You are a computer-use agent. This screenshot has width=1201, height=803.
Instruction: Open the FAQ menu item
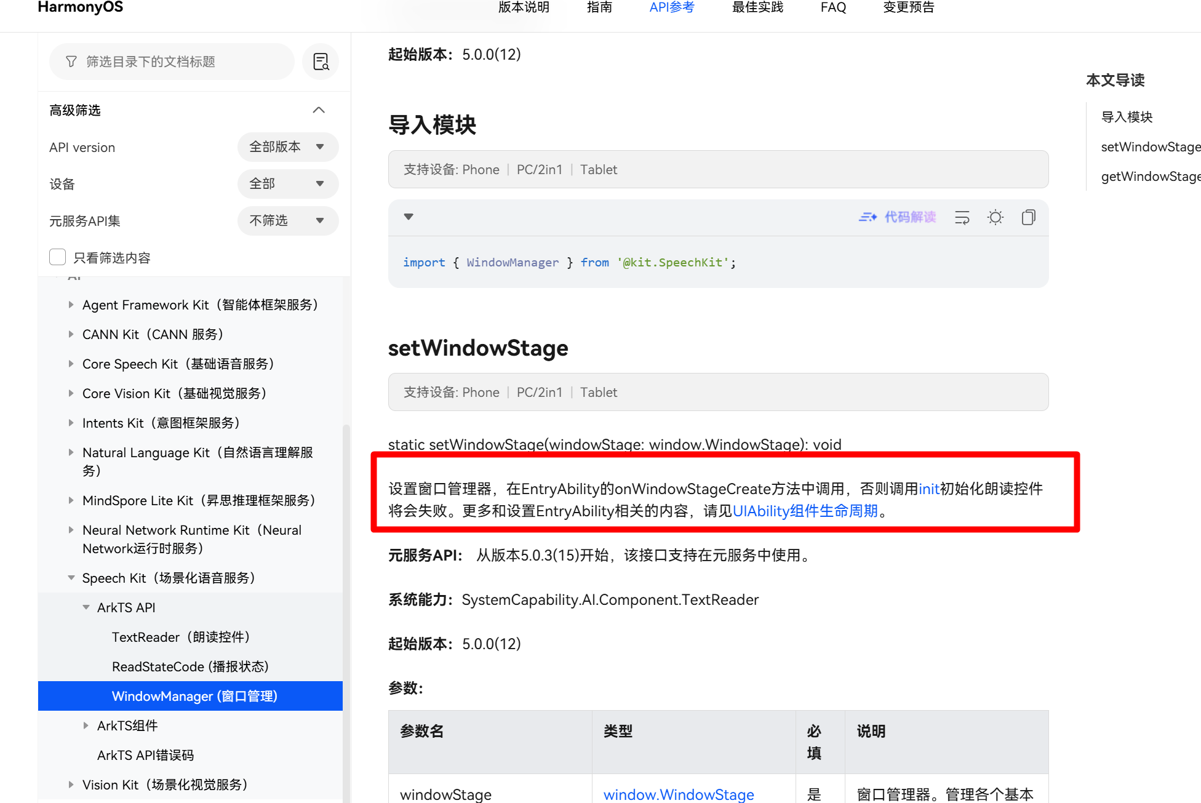coord(832,7)
